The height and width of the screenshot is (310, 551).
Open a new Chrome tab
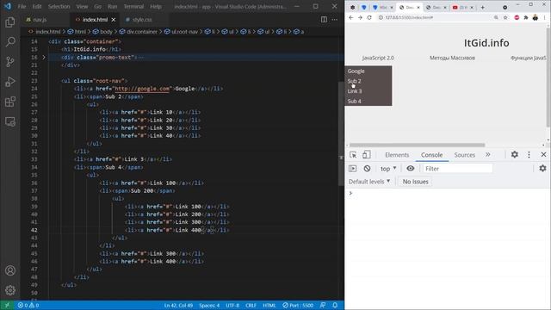(482, 8)
